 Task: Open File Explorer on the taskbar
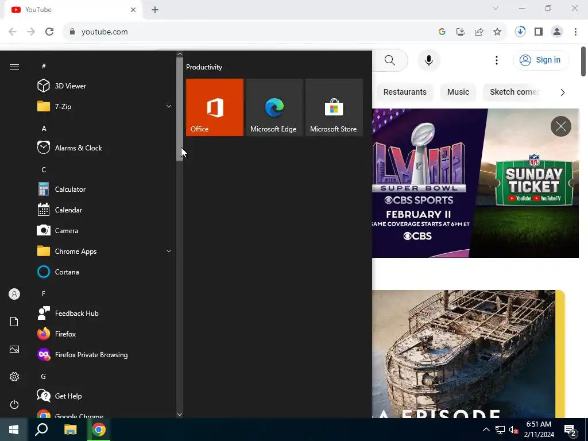point(70,430)
